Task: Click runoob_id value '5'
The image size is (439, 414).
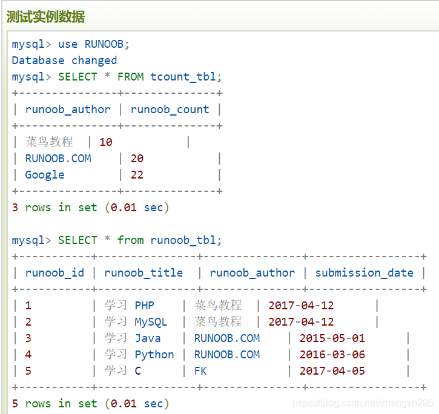Action: pyautogui.click(x=28, y=371)
